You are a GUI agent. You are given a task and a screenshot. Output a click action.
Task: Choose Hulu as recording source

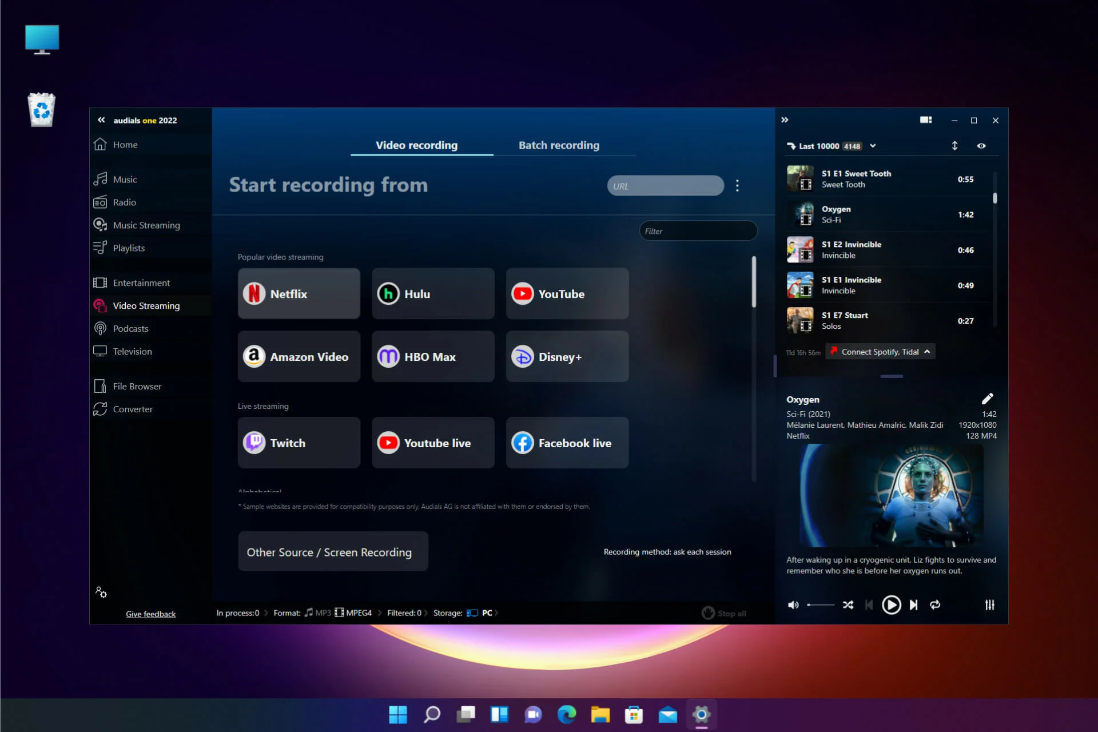tap(433, 293)
